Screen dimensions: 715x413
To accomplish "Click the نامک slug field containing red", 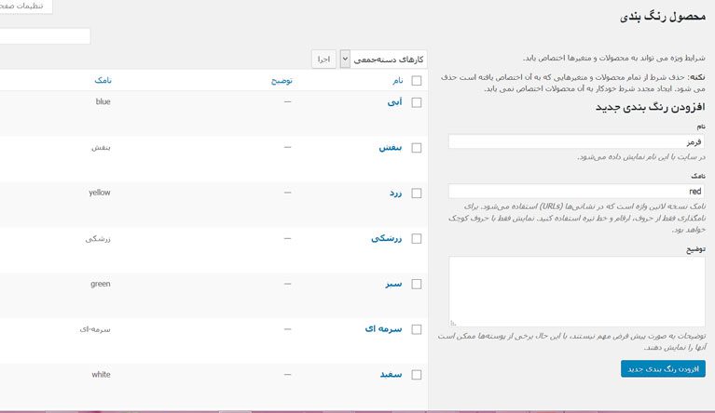I will (576, 191).
